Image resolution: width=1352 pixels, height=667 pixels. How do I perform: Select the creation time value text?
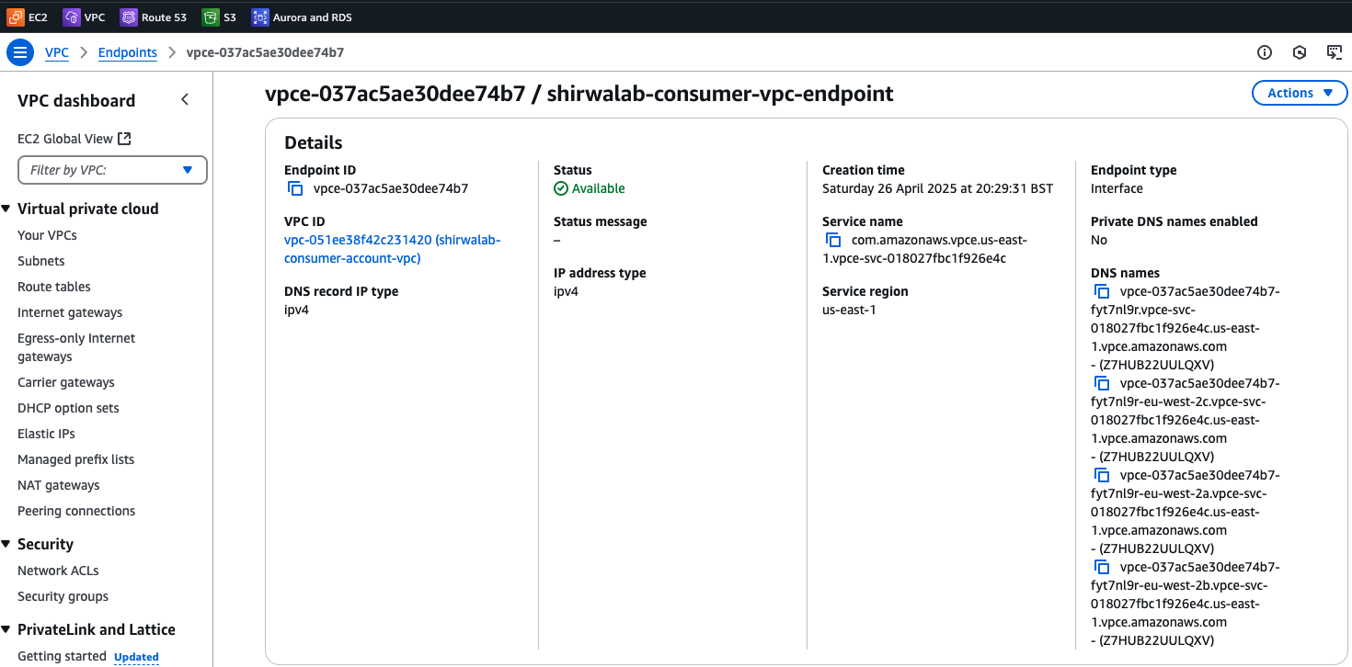pos(937,188)
